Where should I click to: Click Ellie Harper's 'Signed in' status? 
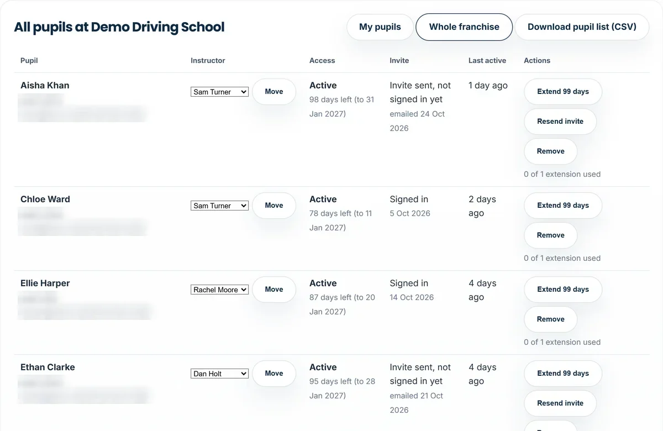point(409,283)
